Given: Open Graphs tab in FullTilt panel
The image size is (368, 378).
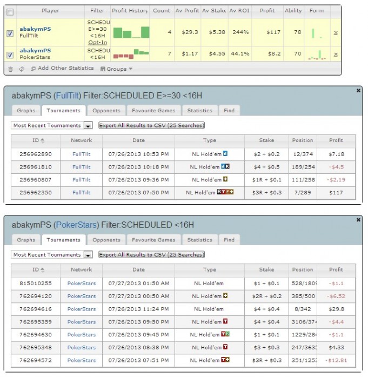Looking at the screenshot, I should pos(26,111).
